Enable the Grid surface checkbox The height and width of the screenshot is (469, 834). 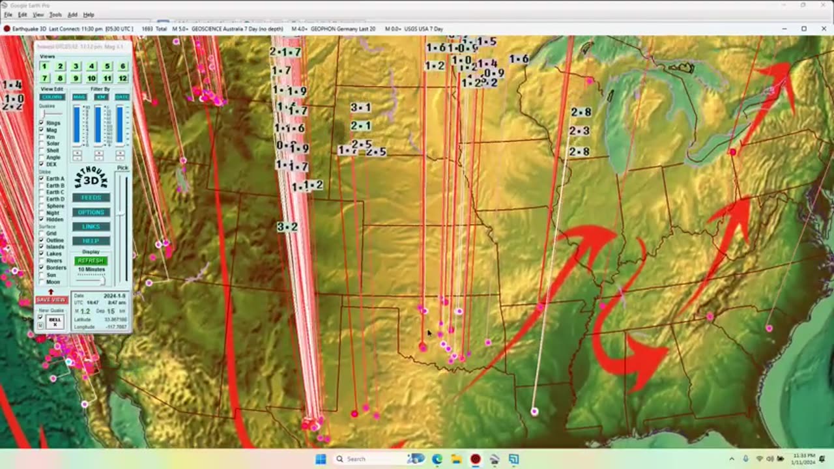(42, 233)
